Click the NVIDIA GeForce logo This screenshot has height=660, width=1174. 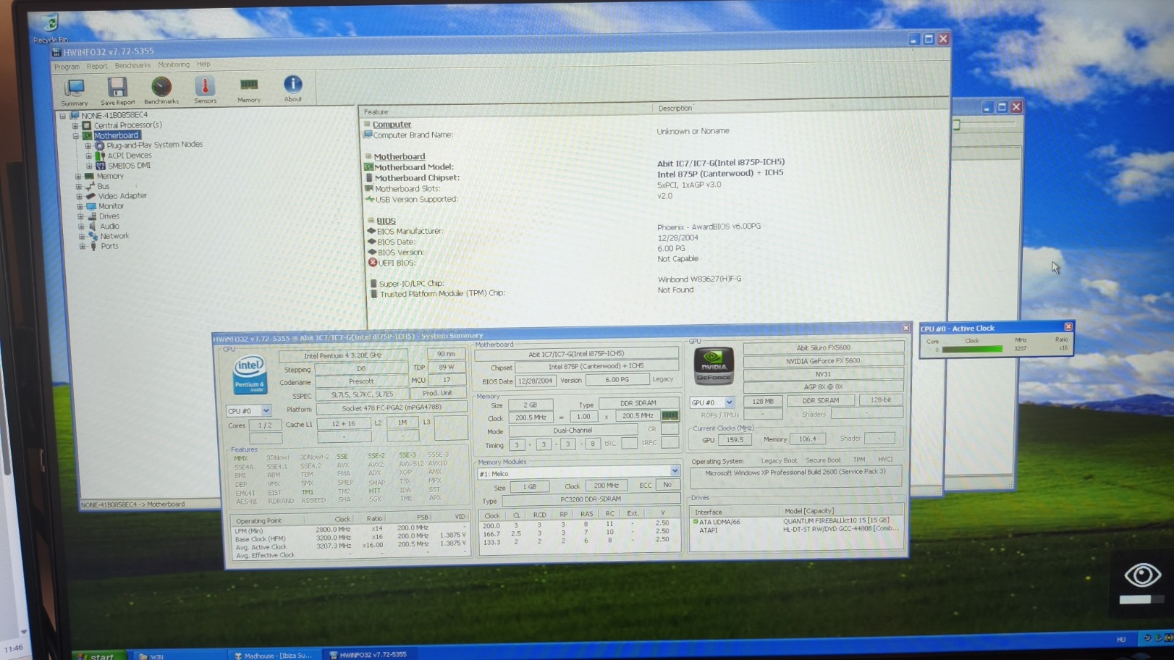tap(714, 366)
